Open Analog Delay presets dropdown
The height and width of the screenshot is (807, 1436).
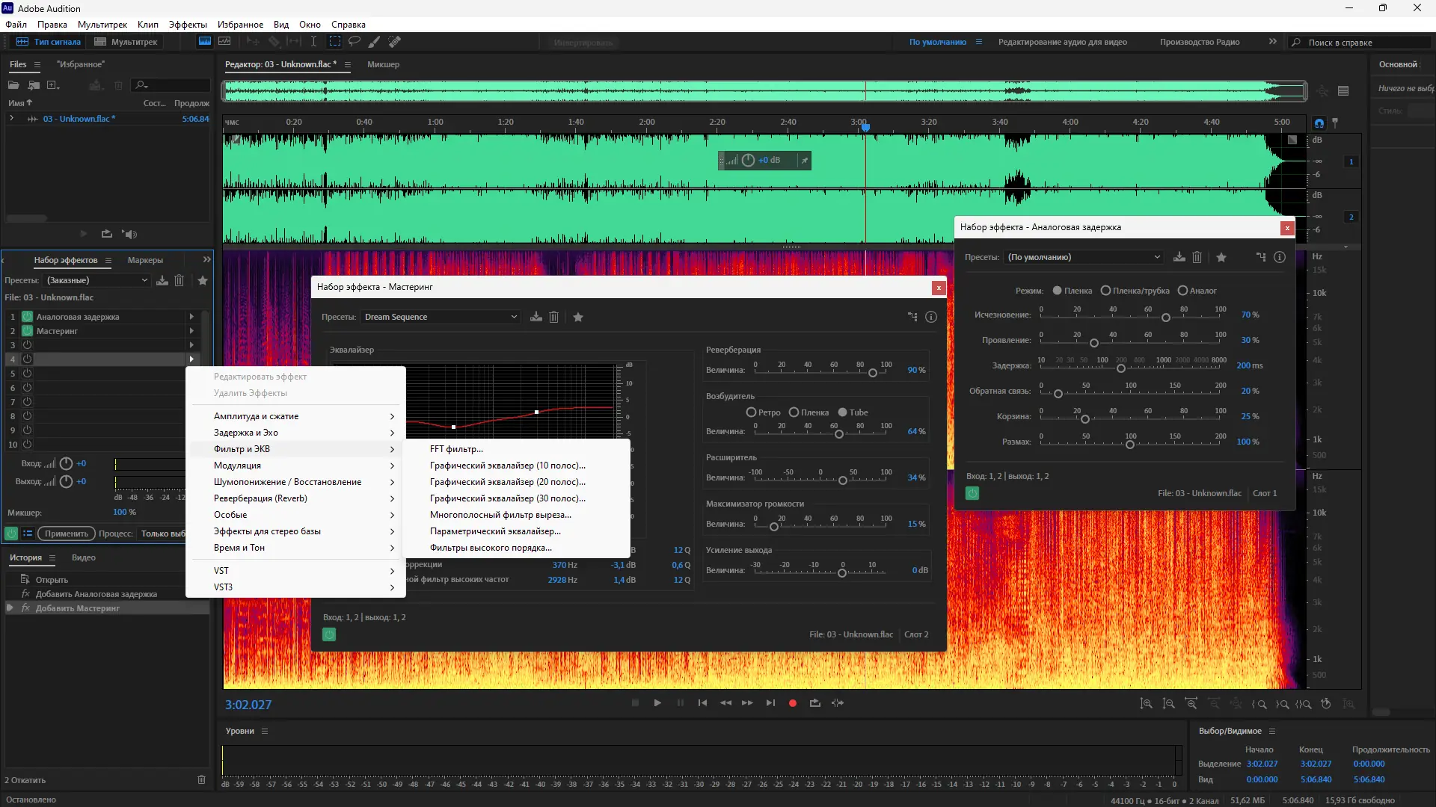click(x=1083, y=257)
